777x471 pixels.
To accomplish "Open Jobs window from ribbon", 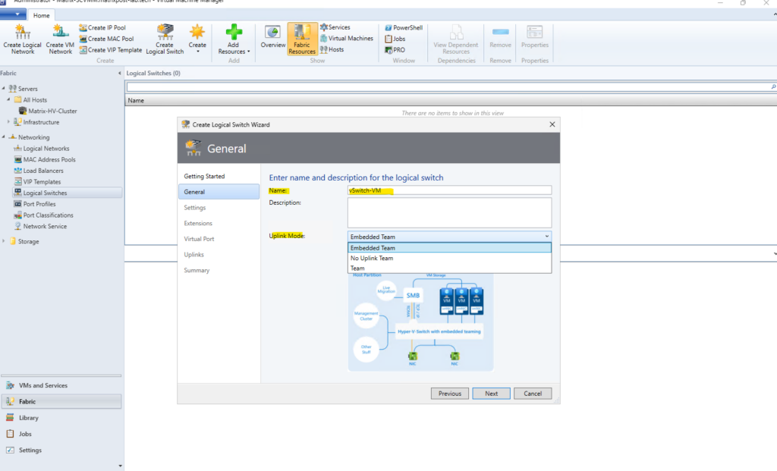I will coord(395,39).
